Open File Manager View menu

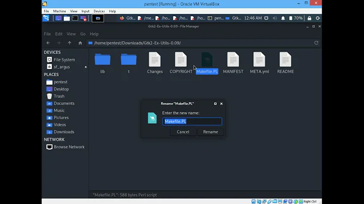click(71, 34)
